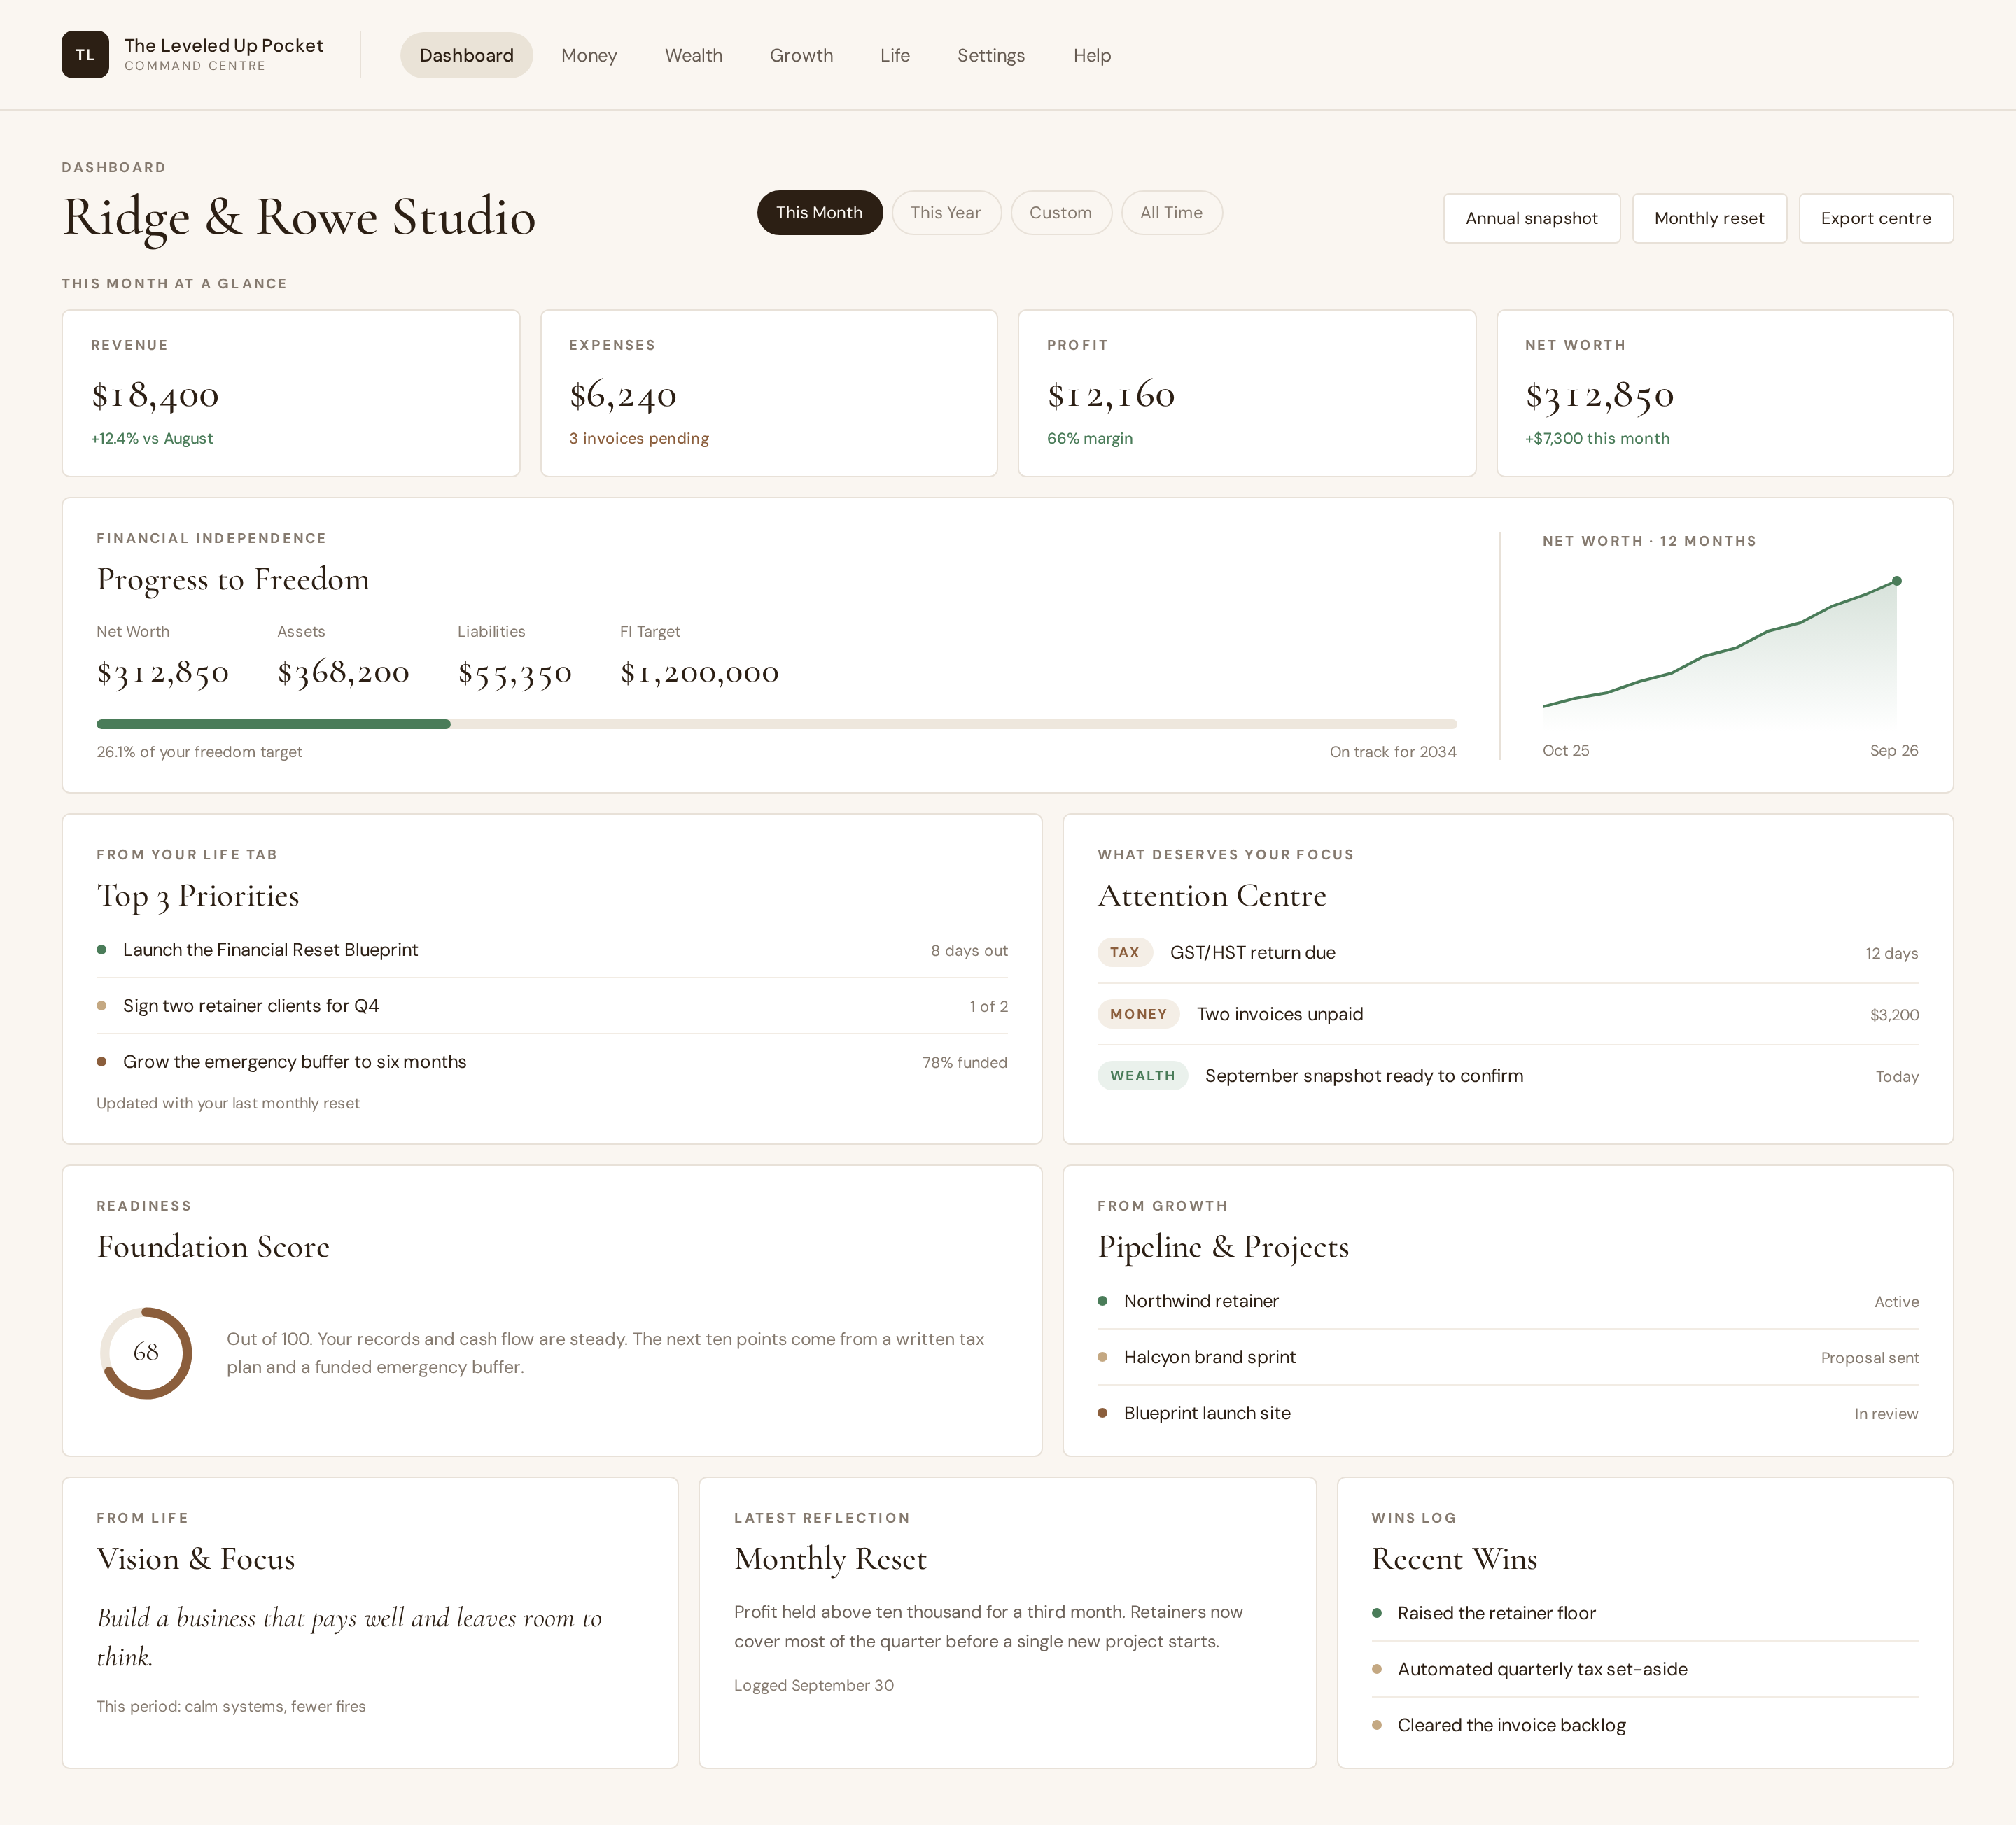Image resolution: width=2016 pixels, height=1825 pixels.
Task: Click the Monthly reset button
Action: [1709, 218]
